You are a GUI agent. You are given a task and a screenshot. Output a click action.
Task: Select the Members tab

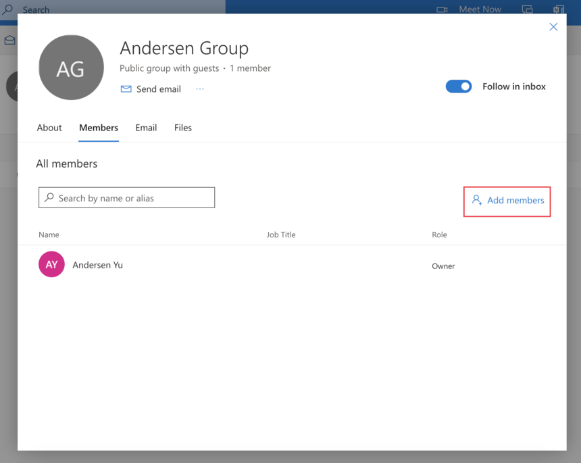pos(99,128)
